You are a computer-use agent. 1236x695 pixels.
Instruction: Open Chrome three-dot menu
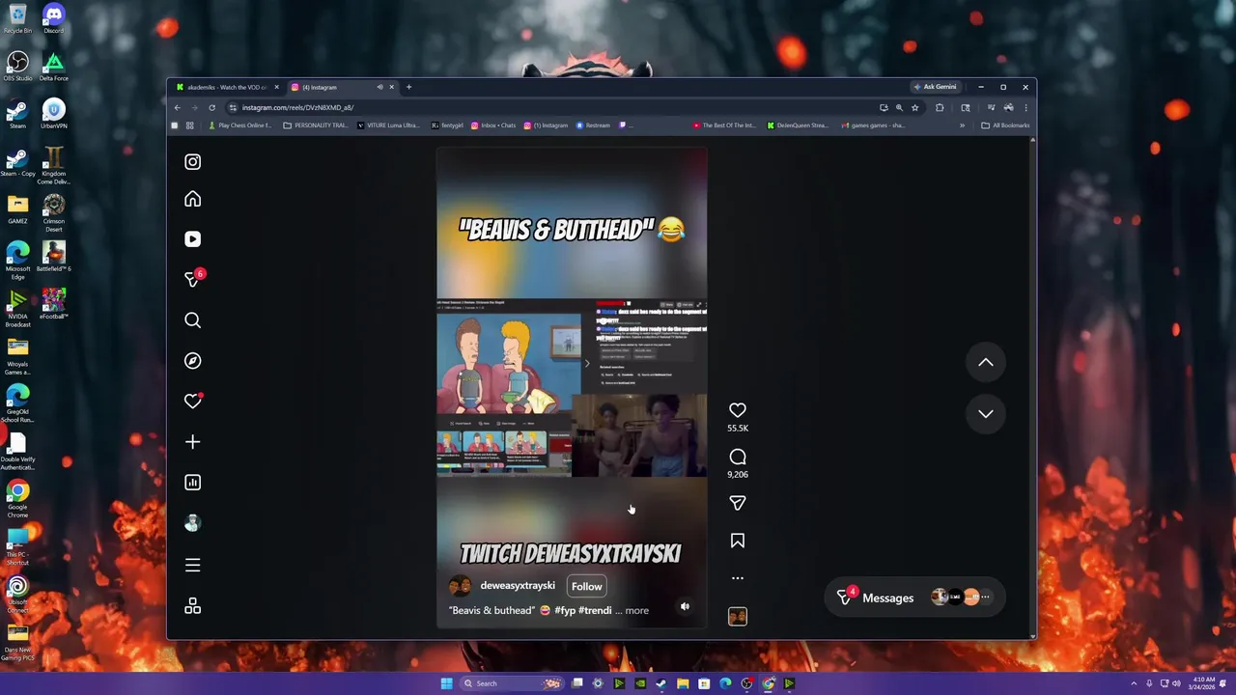pyautogui.click(x=1025, y=107)
